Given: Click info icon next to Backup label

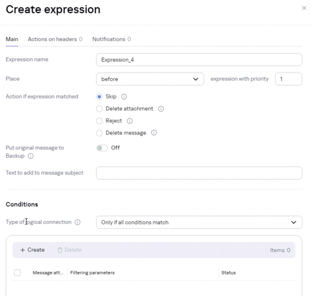Looking at the screenshot, I should coord(31,156).
